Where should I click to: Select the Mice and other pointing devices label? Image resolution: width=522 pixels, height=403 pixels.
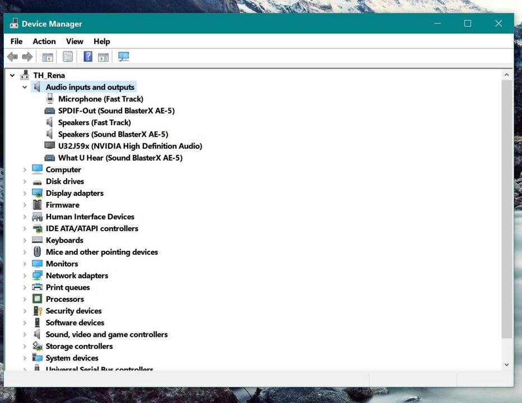tap(102, 252)
